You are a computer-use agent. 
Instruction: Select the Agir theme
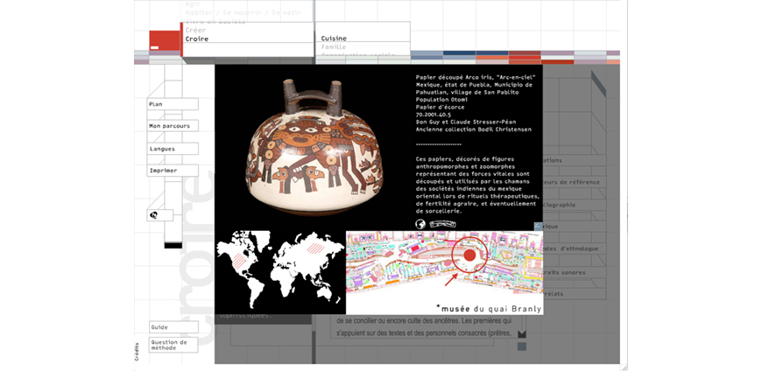coord(193,3)
